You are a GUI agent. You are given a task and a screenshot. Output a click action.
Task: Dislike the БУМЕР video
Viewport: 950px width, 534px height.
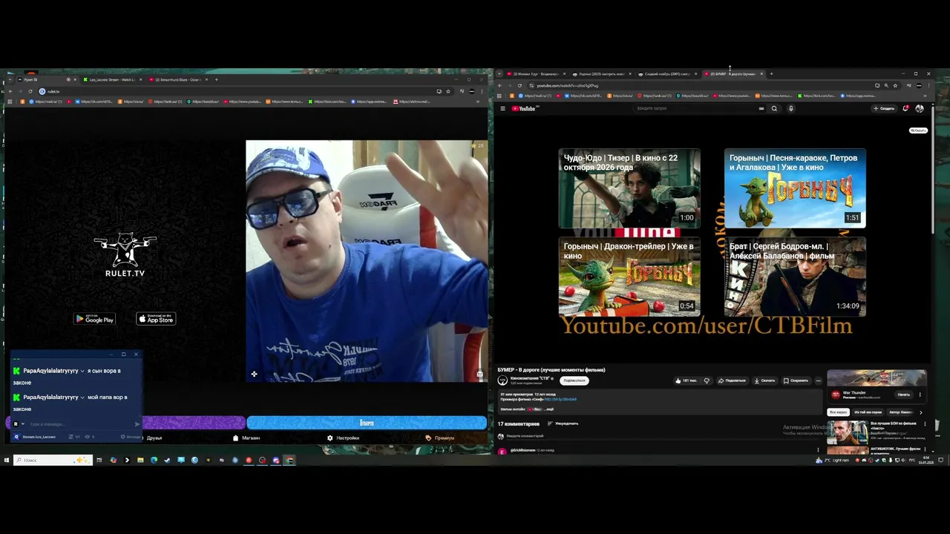(x=707, y=380)
